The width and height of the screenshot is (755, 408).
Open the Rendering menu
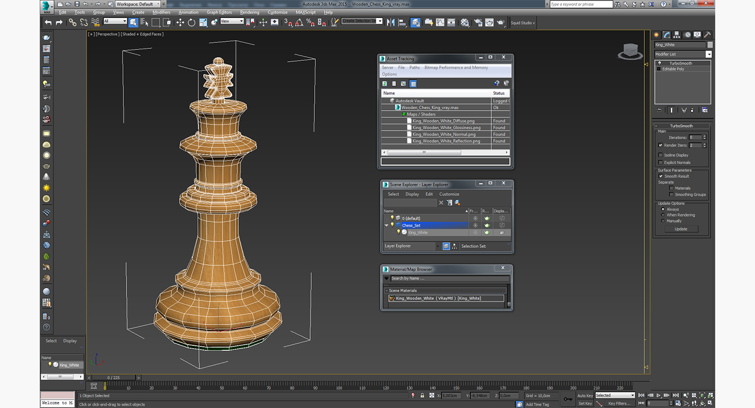coord(249,12)
